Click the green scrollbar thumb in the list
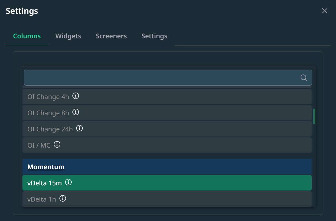The width and height of the screenshot is (336, 221). (314, 116)
